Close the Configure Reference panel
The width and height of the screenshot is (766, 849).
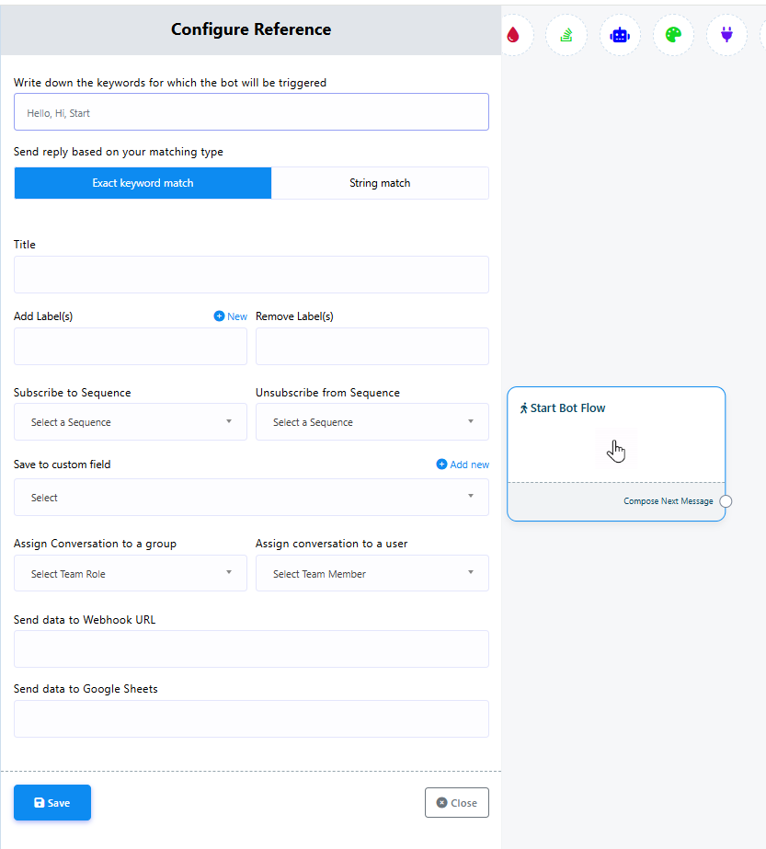(x=456, y=803)
